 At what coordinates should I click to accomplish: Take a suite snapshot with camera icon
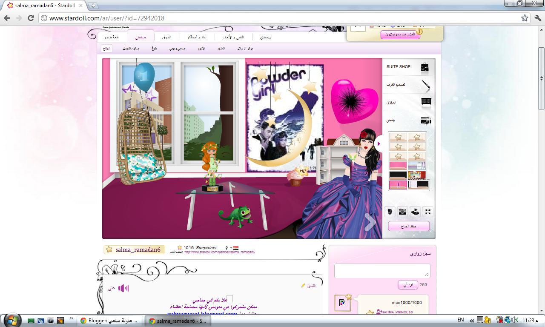(402, 212)
